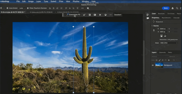182x94 pixels.
Task: Select the Move tool icon in options bar
Action: coord(1,8)
